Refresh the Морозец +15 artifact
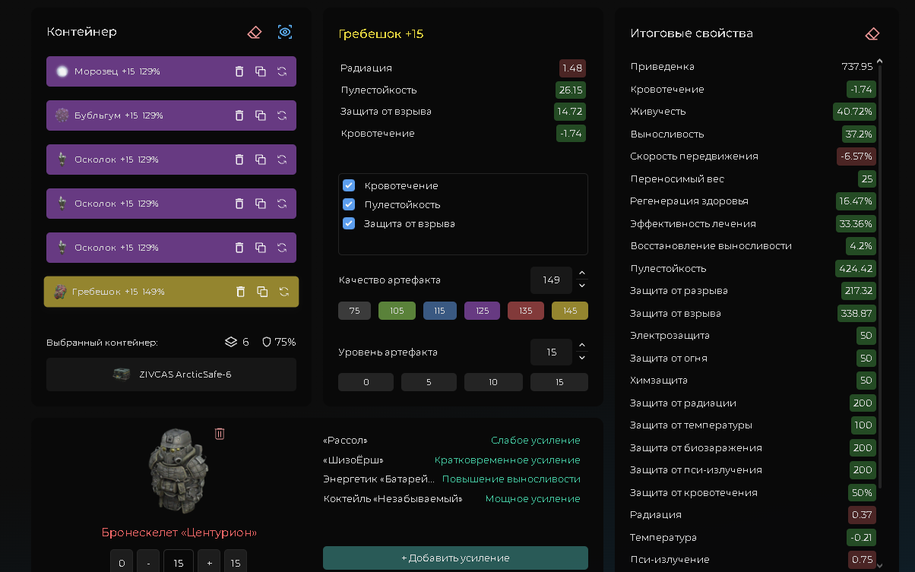This screenshot has width=915, height=572. pyautogui.click(x=282, y=71)
